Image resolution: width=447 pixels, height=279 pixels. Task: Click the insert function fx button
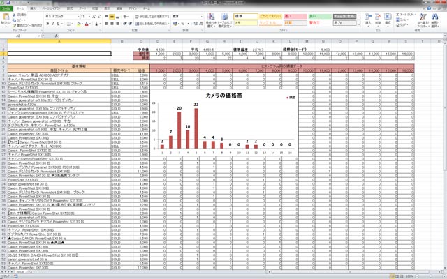(57, 36)
